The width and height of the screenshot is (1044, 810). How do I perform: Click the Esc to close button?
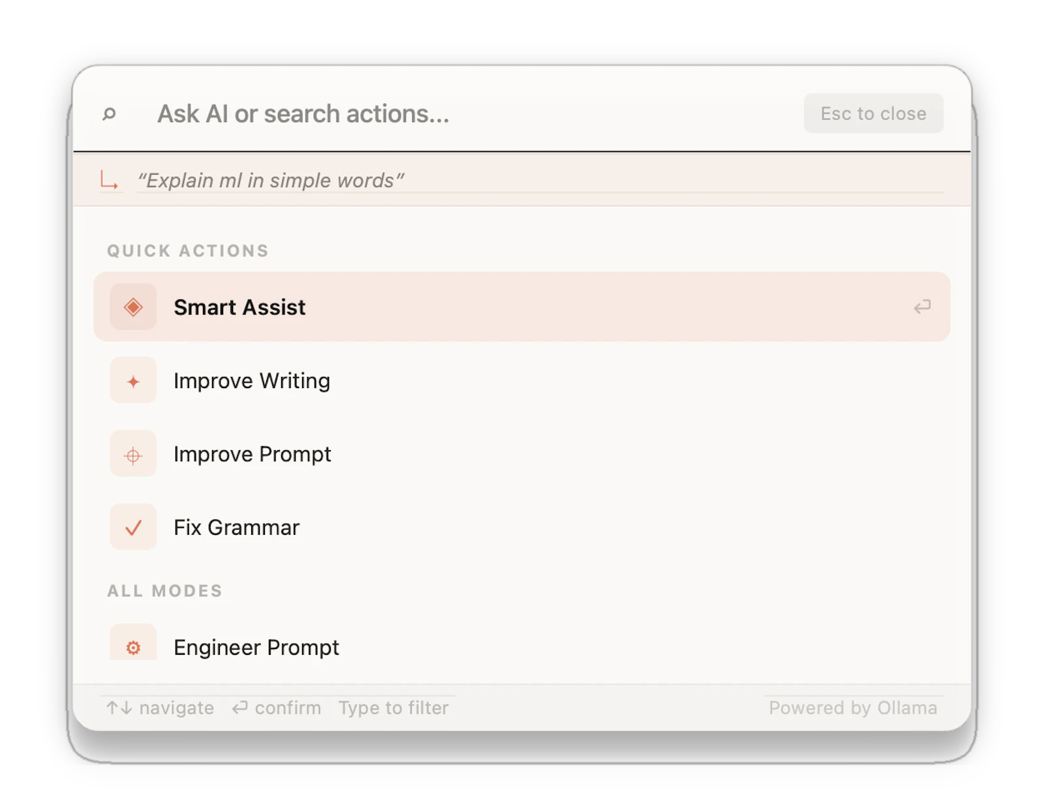tap(873, 113)
